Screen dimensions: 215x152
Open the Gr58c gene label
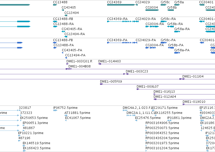pos(165,2)
